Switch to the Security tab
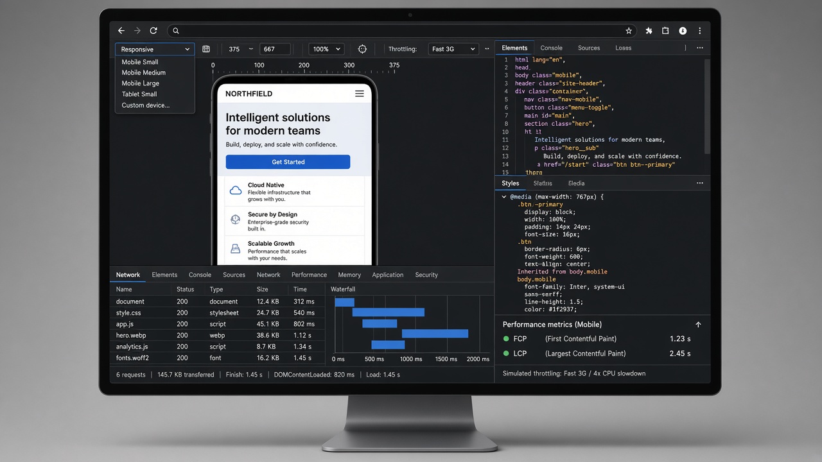The height and width of the screenshot is (462, 822). pos(426,275)
